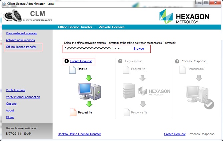Open the Options link
This screenshot has height=141, width=223.
click(x=11, y=104)
